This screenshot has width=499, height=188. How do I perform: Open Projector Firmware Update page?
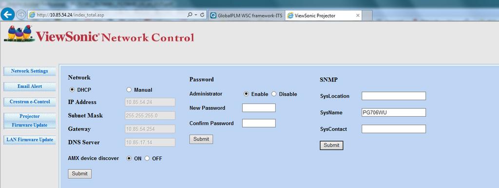click(30, 120)
